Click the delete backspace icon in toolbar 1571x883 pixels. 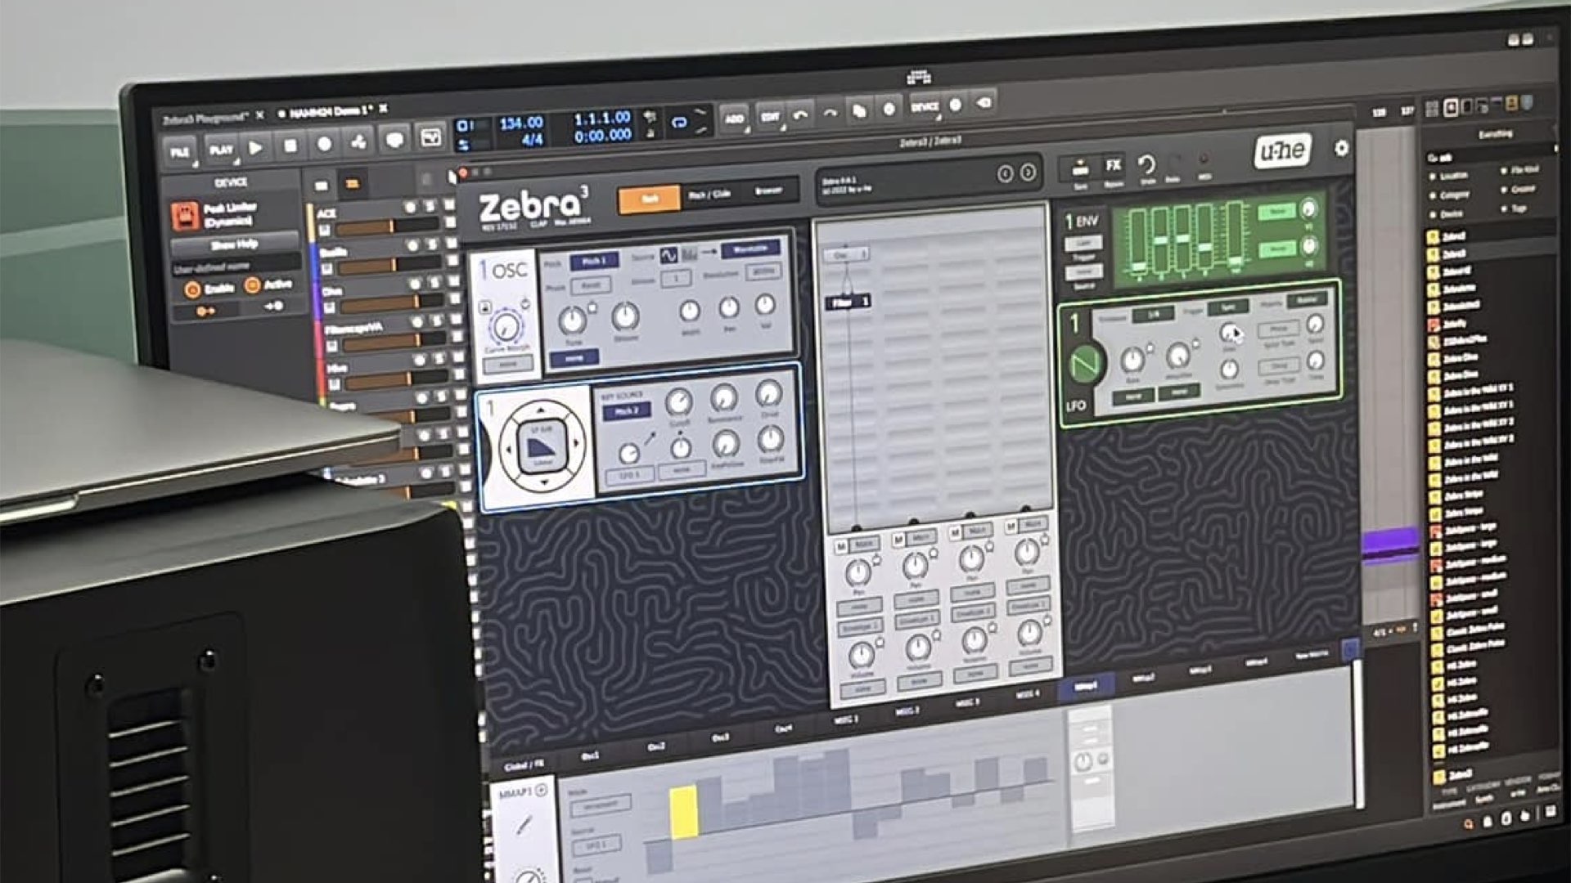coord(984,103)
